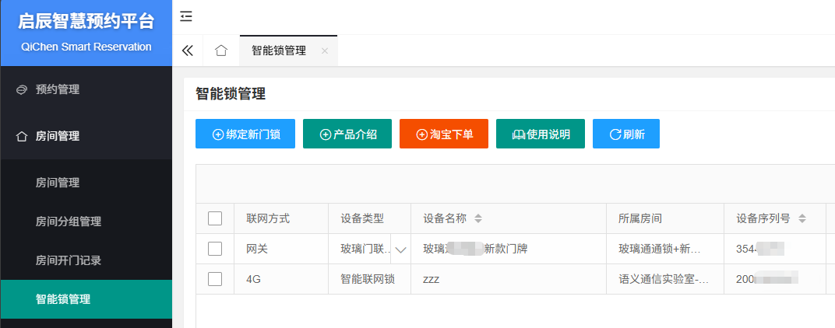
Task: Click the 预约管理 chat bubble icon
Action: [21, 90]
